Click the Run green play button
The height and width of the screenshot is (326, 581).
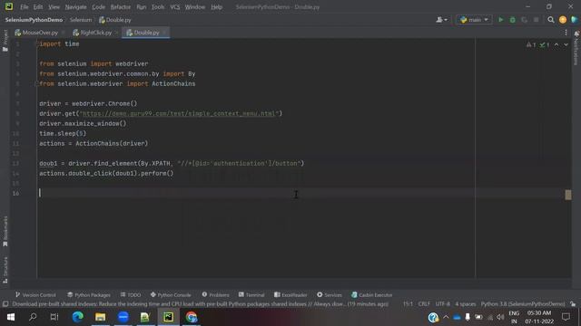[500, 20]
